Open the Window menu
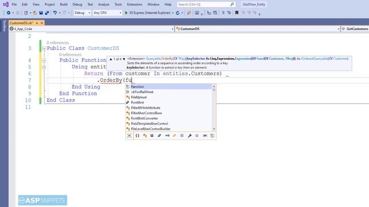Screen dimensions: 369x207 (153, 5)
